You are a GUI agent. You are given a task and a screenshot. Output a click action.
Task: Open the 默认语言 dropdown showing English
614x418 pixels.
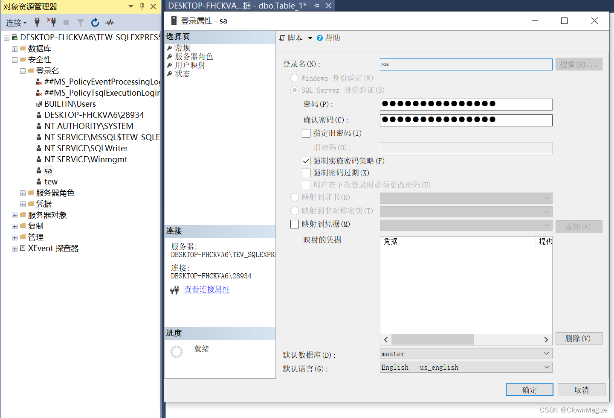point(546,367)
